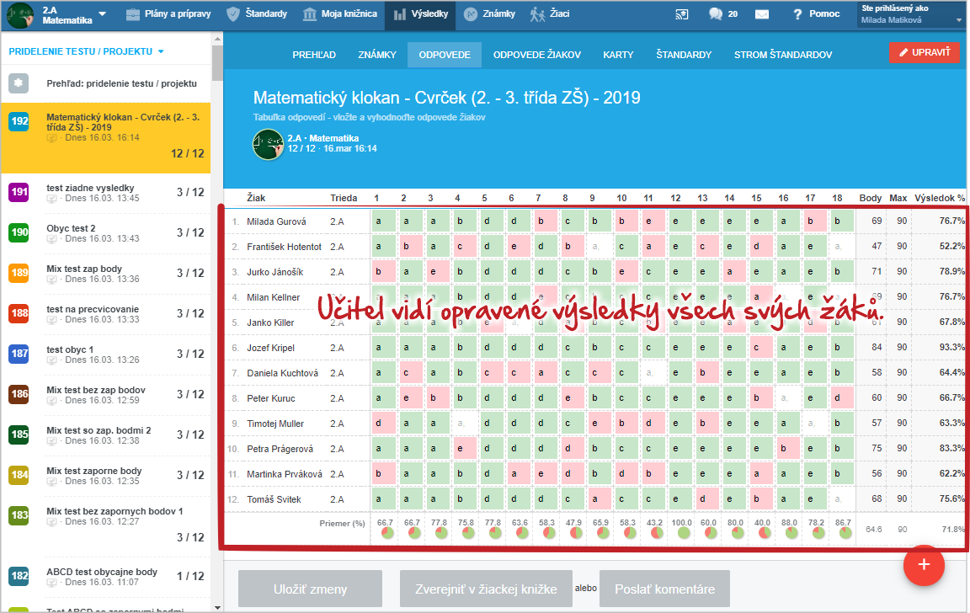The height and width of the screenshot is (613, 970).
Task: Click the pie chart under question 9 average
Action: [x=603, y=533]
